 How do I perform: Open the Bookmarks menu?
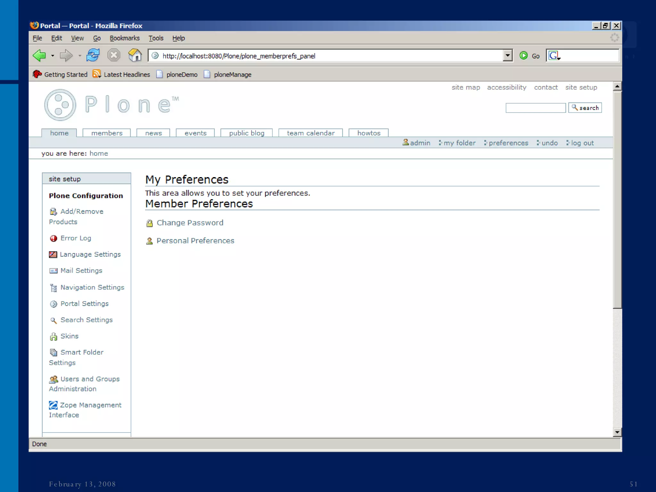(125, 38)
